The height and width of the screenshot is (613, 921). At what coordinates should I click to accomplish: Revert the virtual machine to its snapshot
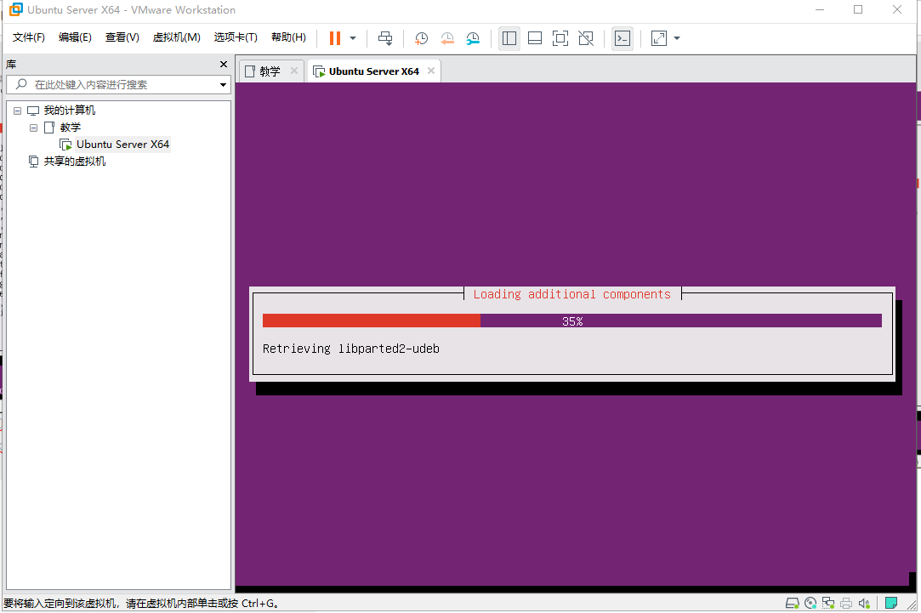point(447,39)
